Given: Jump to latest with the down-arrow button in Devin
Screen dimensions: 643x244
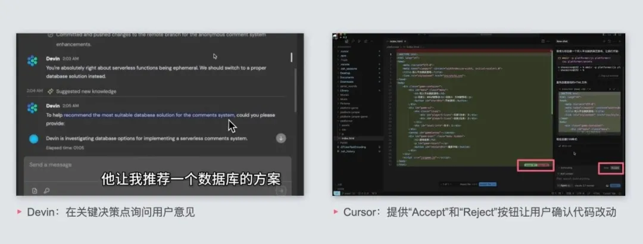Looking at the screenshot, I should (281, 138).
